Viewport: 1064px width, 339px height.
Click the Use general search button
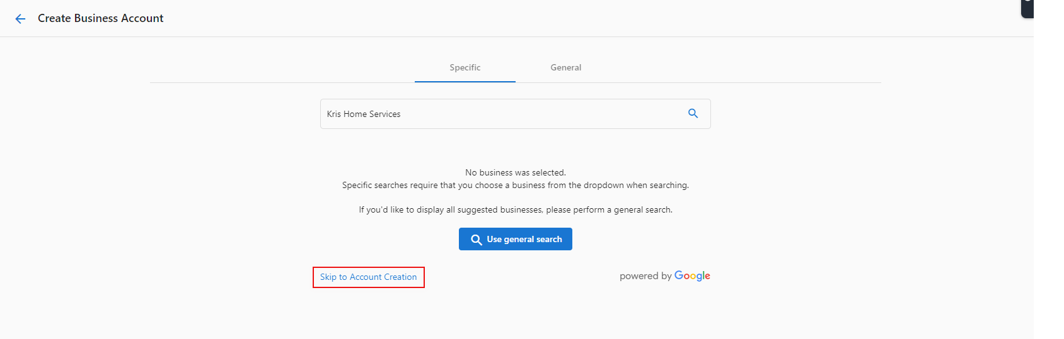(516, 239)
